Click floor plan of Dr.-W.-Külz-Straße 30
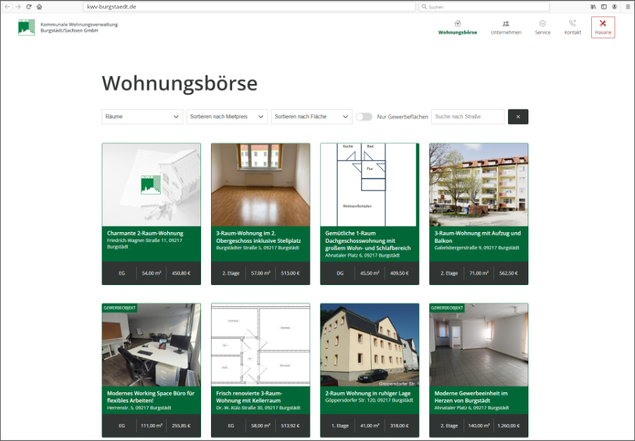Image resolution: width=635 pixels, height=441 pixels. tap(260, 344)
